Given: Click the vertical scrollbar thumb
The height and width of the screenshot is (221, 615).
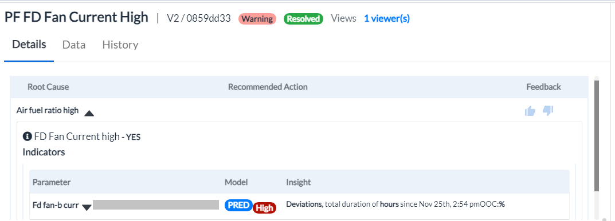Looking at the screenshot, I should (x=597, y=136).
